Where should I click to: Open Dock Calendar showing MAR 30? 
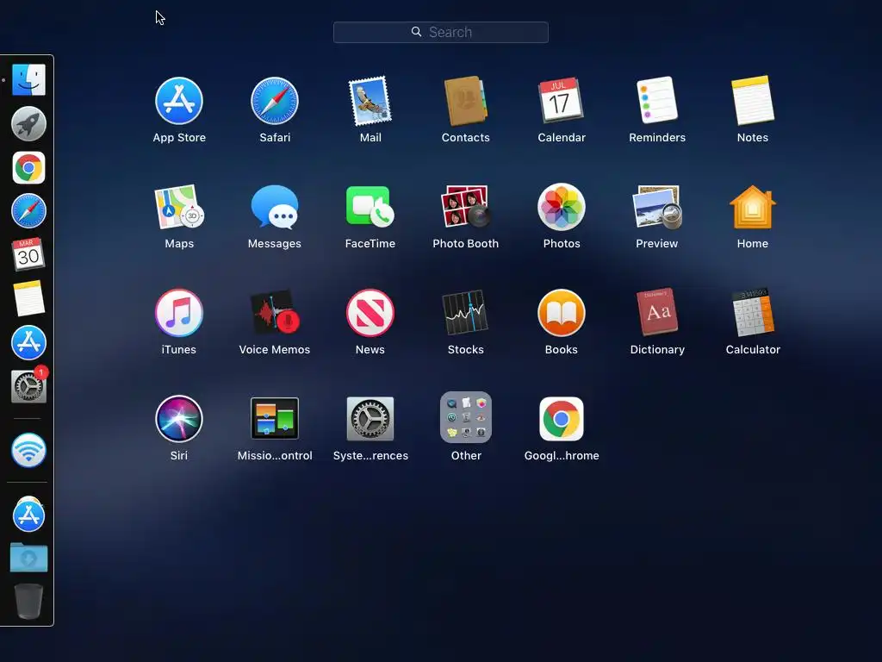click(x=28, y=254)
